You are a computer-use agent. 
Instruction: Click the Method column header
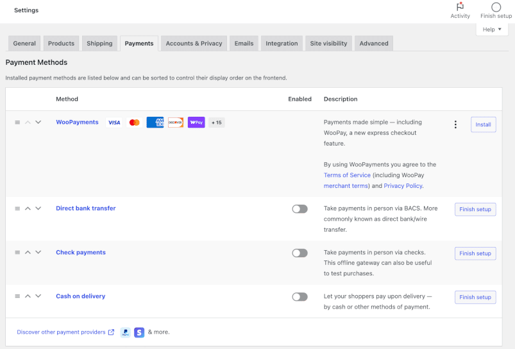coord(67,99)
